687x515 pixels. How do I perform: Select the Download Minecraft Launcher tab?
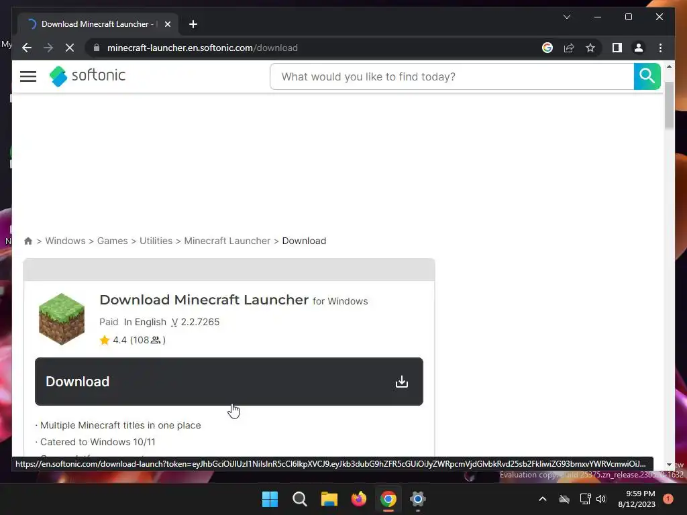[x=98, y=24]
